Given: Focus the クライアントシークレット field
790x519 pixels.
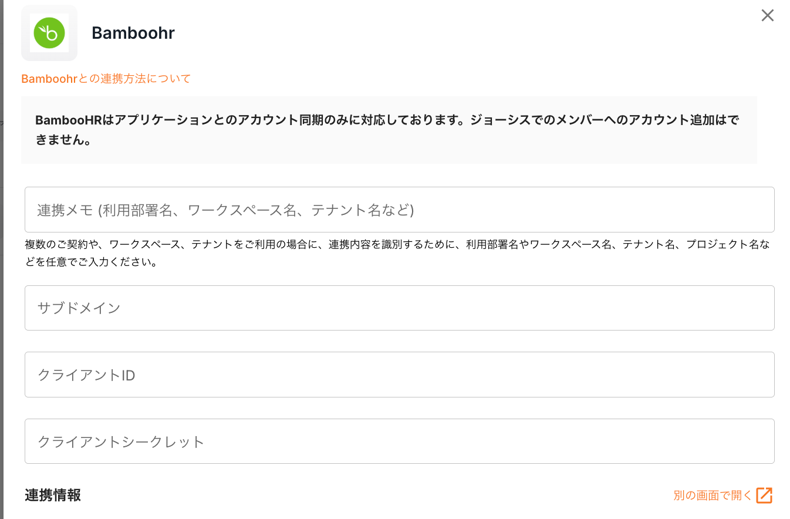Looking at the screenshot, I should click(399, 442).
